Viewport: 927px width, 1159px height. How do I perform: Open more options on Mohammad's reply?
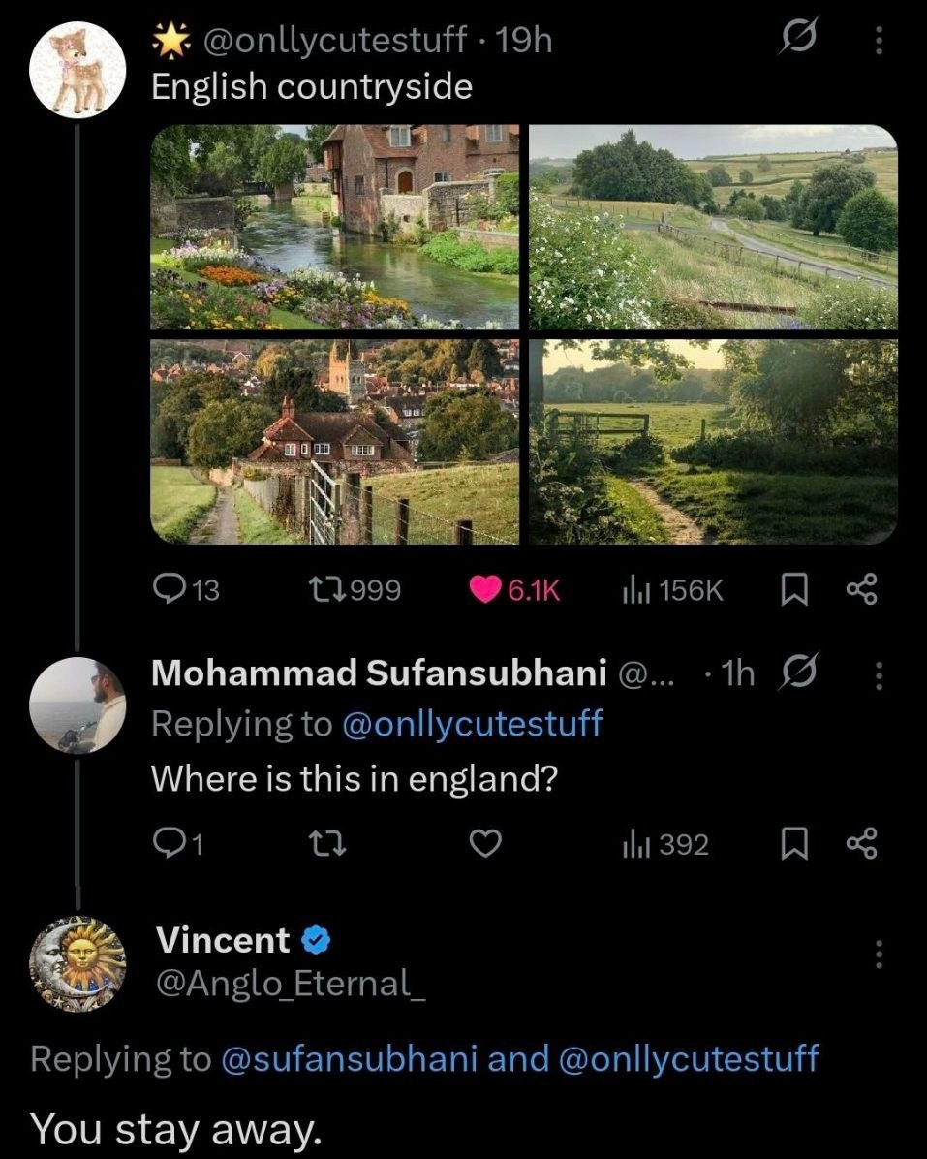click(x=879, y=675)
